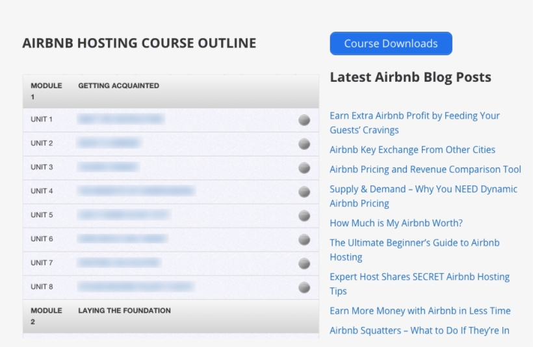Click the Unit 3 completion status circle
This screenshot has height=347, width=533.
point(304,167)
